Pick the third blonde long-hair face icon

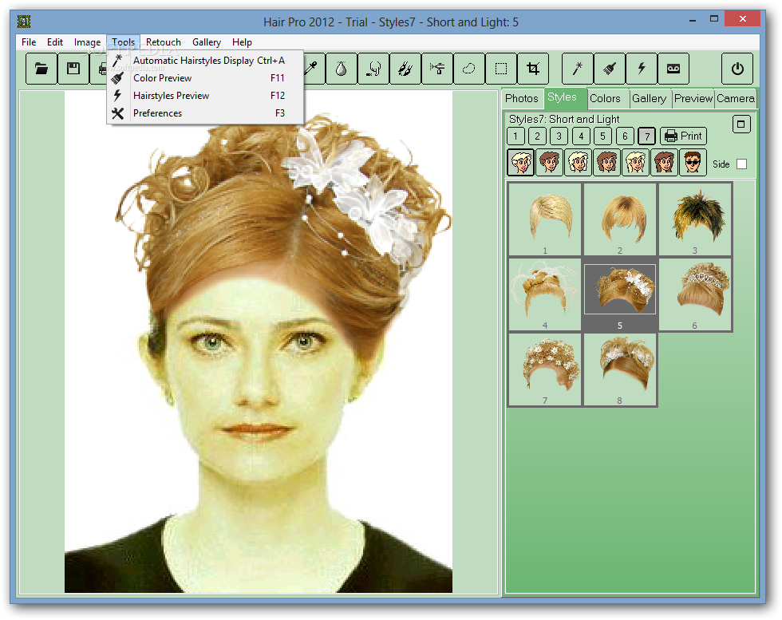click(x=578, y=163)
